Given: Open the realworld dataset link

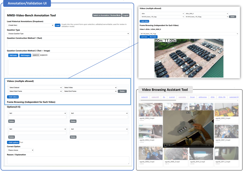Looking at the screenshot, I should point(144,97).
